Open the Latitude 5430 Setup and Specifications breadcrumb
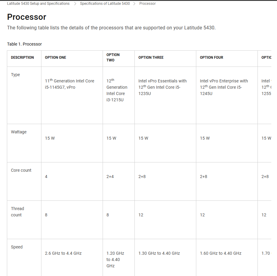This screenshot has width=277, height=276. point(38,4)
